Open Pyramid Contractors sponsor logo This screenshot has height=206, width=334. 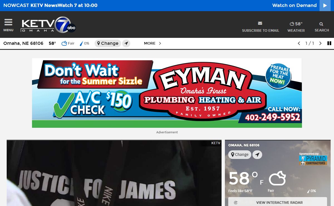tap(313, 160)
